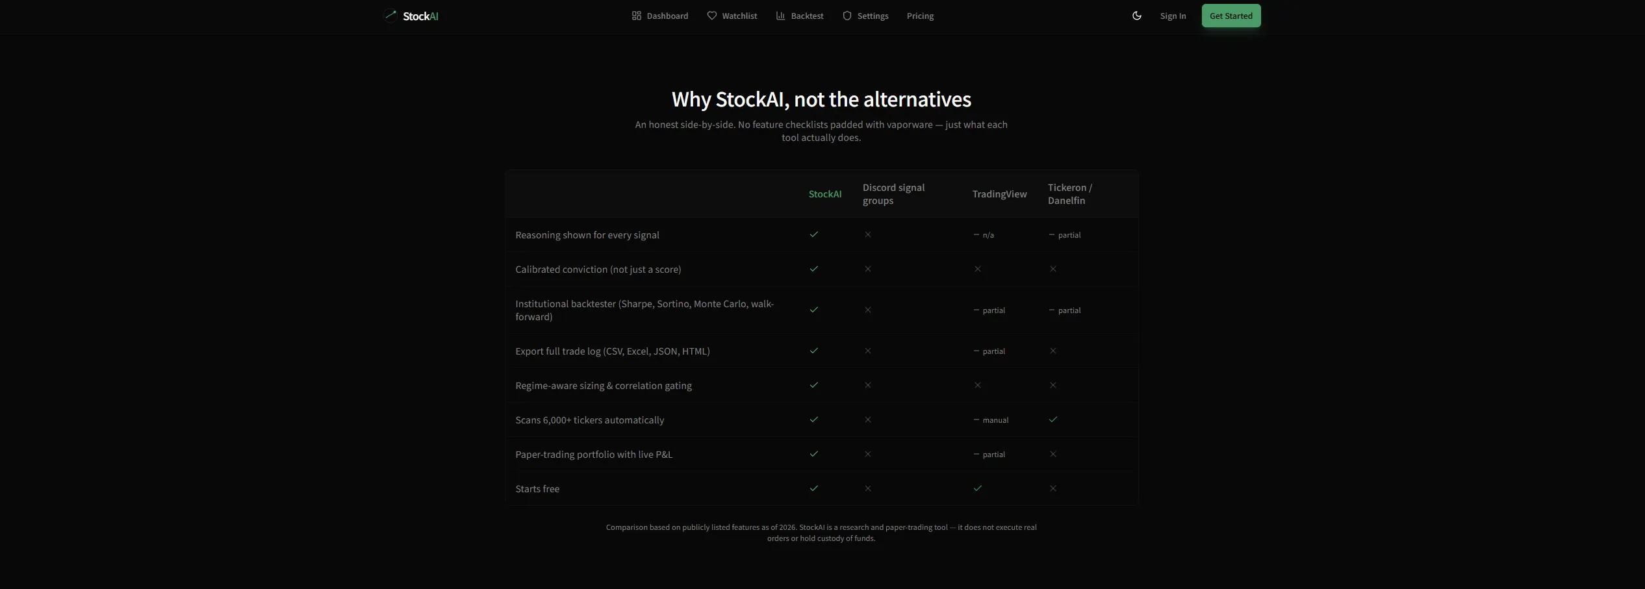
Task: Click Discord X in Regime-aware sizing row
Action: [x=868, y=385]
